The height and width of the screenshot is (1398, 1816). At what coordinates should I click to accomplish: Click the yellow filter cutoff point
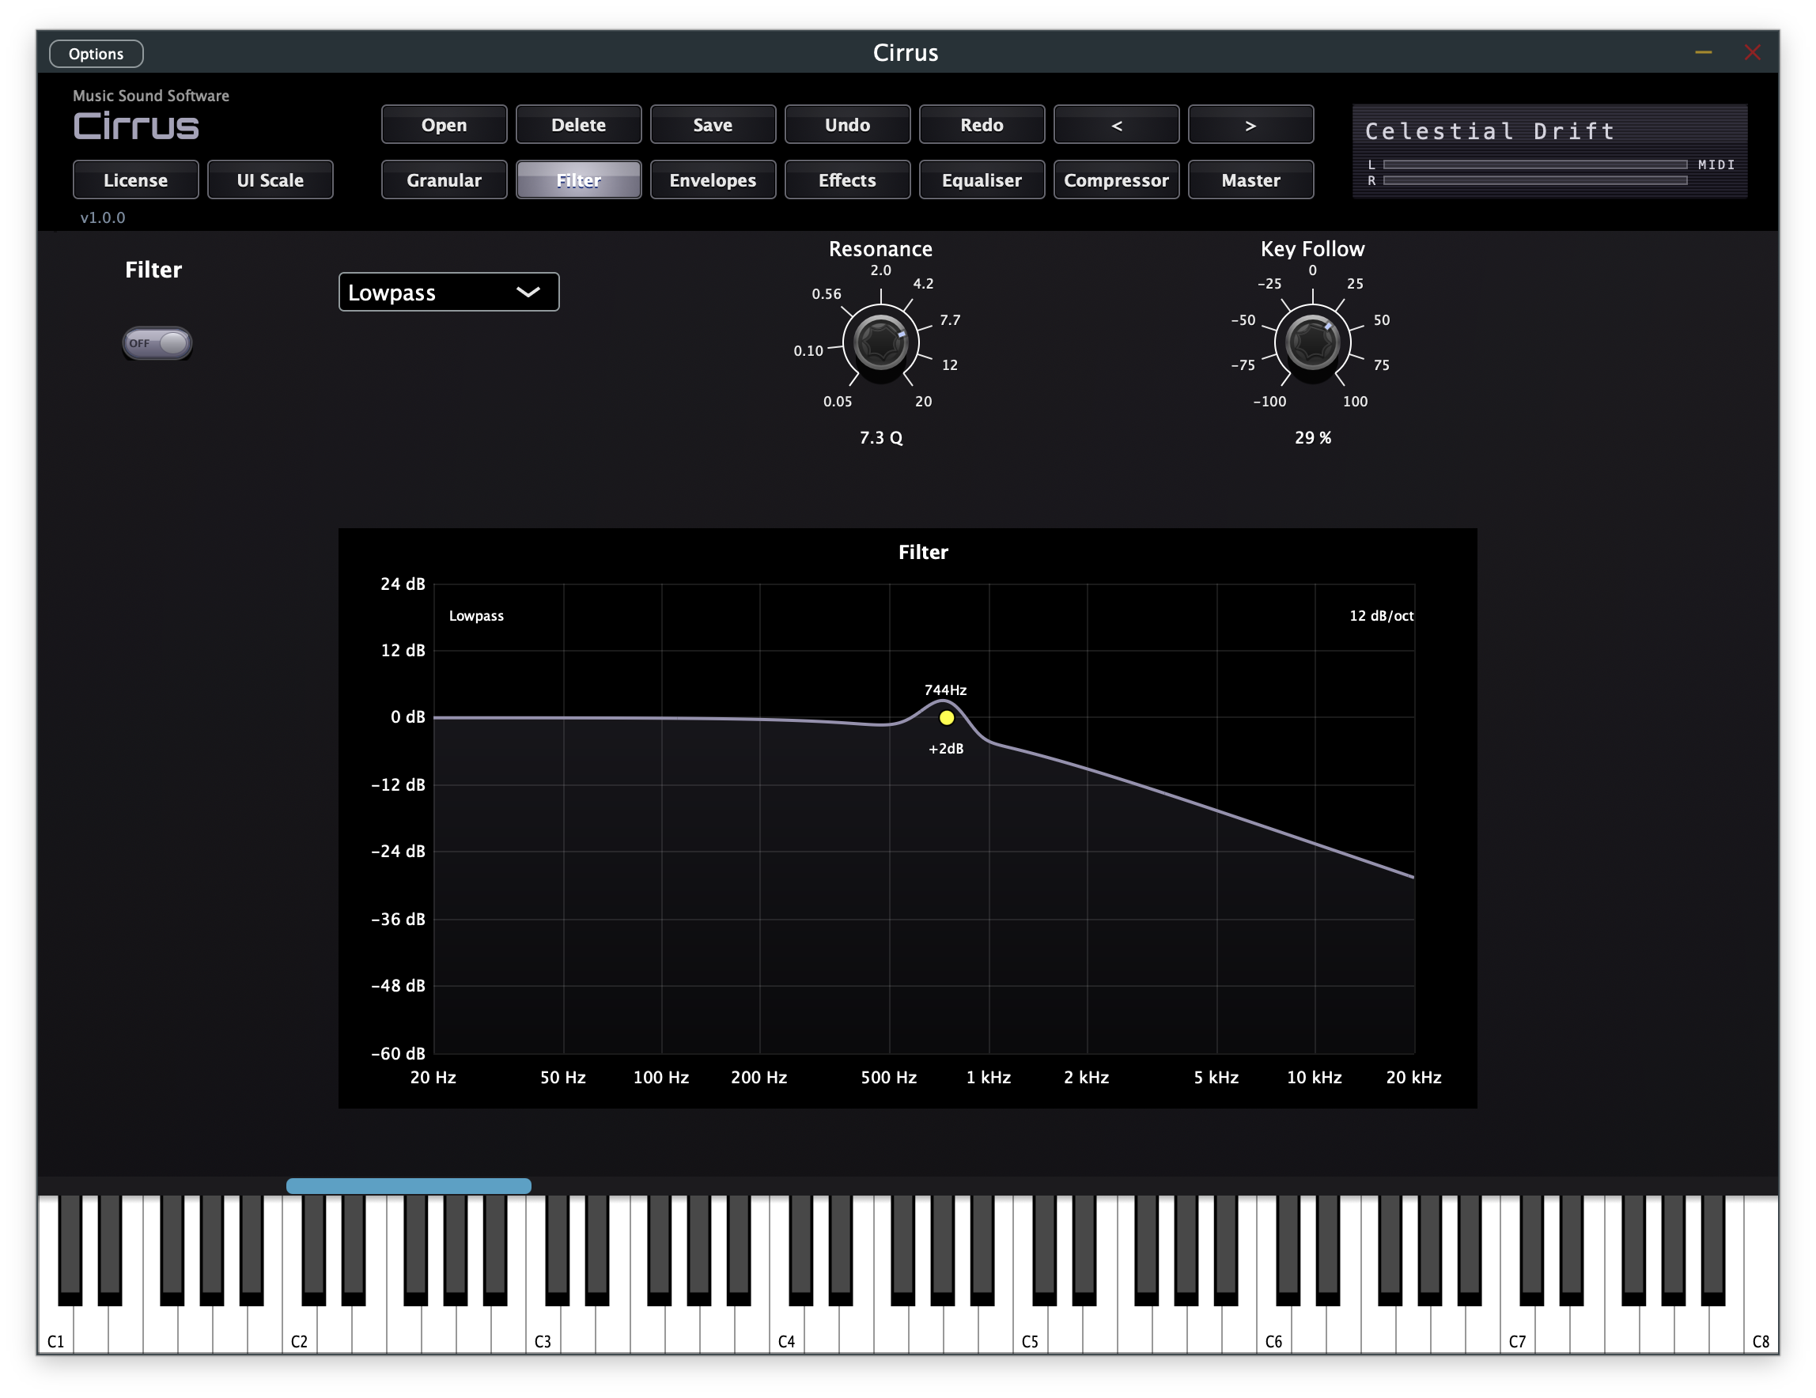pos(946,717)
